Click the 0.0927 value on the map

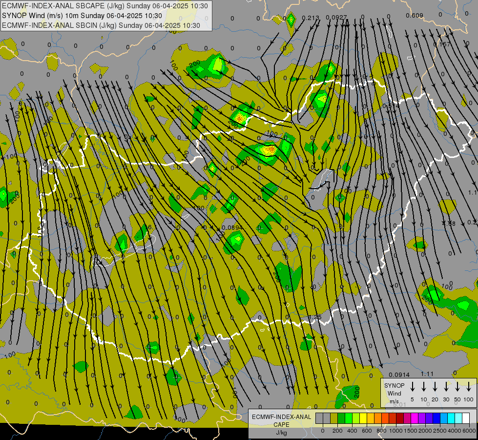point(336,18)
